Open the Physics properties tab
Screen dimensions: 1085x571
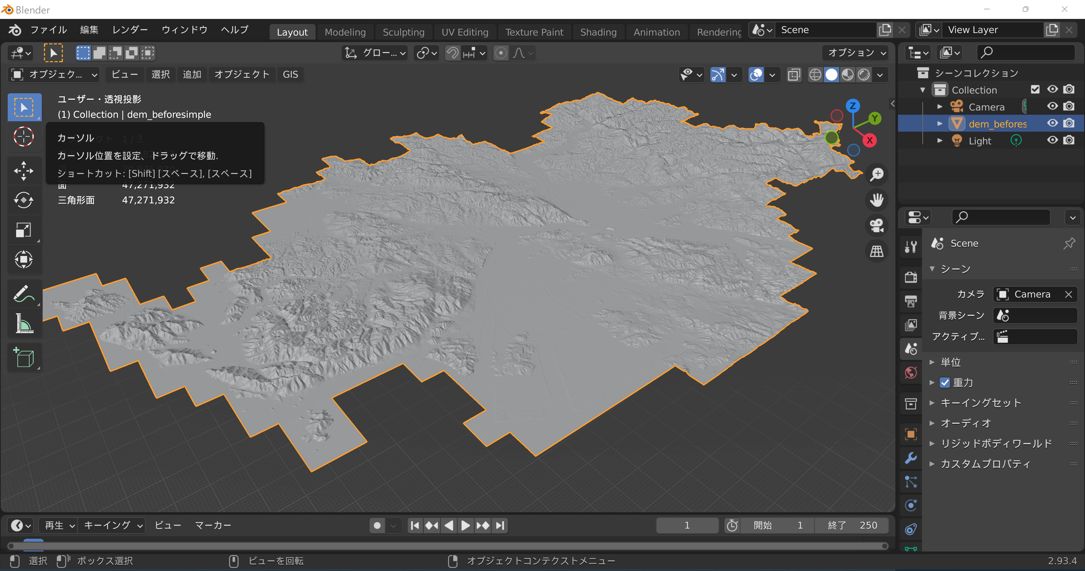911,505
